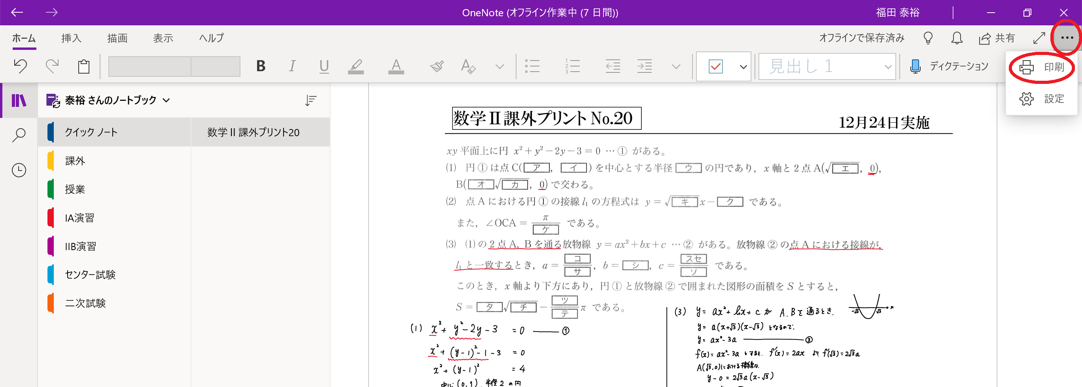
Task: Expand the 見出し 1 style dropdown
Action: pos(887,67)
